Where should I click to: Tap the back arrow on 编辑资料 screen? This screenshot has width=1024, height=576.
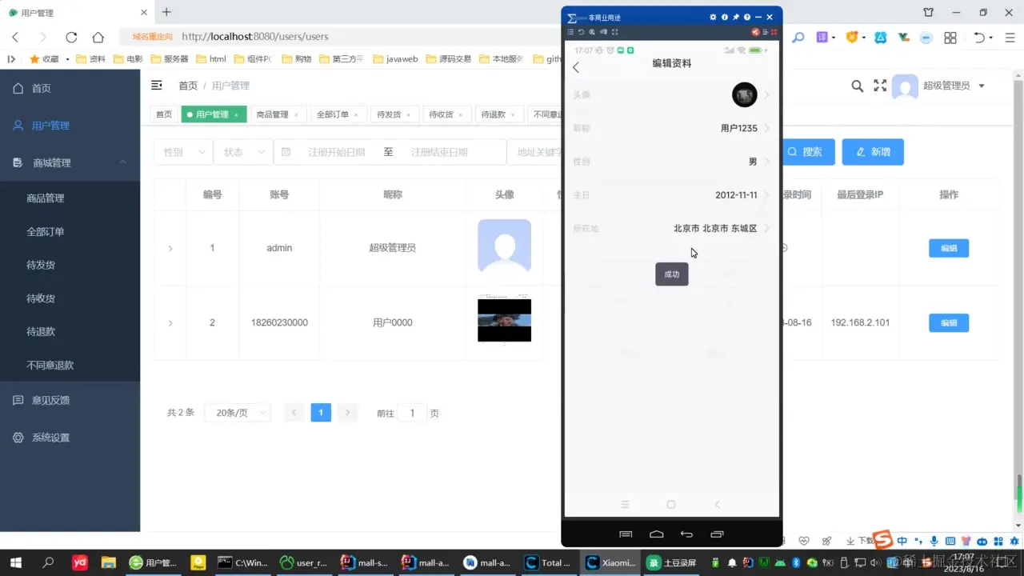pyautogui.click(x=576, y=67)
